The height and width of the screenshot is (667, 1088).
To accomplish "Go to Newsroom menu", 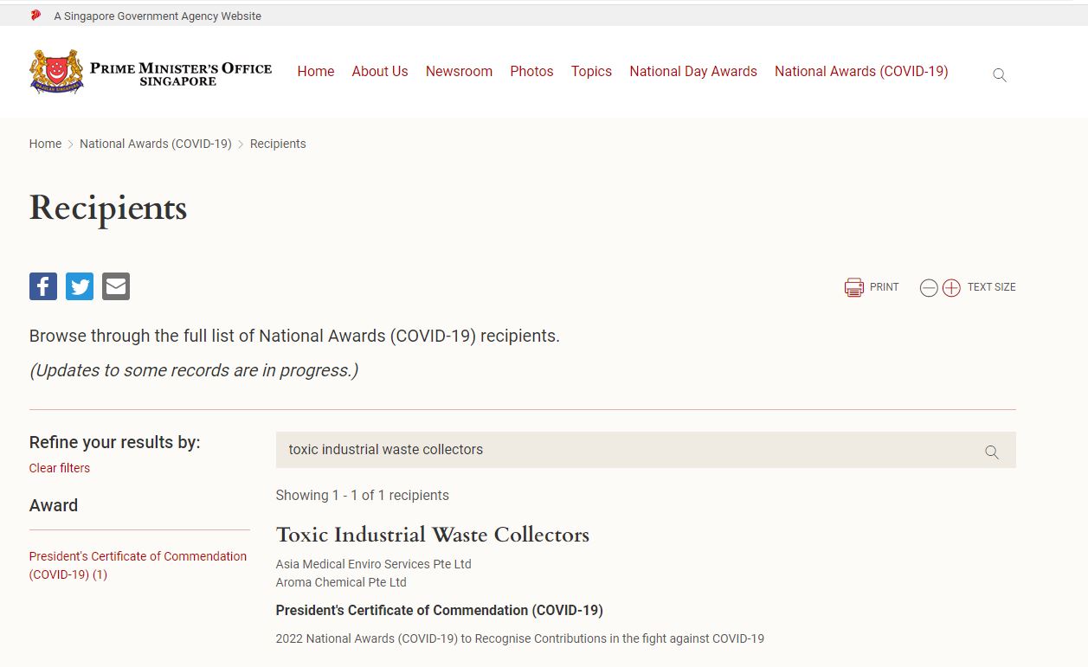I will (x=459, y=72).
